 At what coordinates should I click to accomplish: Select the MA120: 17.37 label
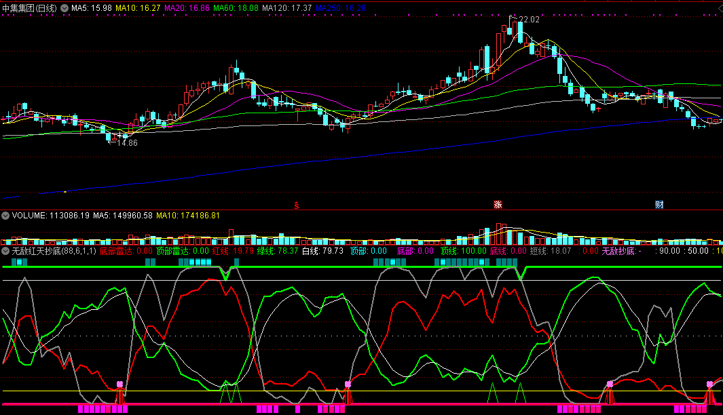pyautogui.click(x=286, y=8)
